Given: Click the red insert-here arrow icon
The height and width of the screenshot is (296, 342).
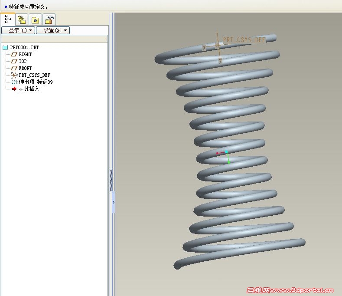Looking at the screenshot, I should (x=14, y=89).
